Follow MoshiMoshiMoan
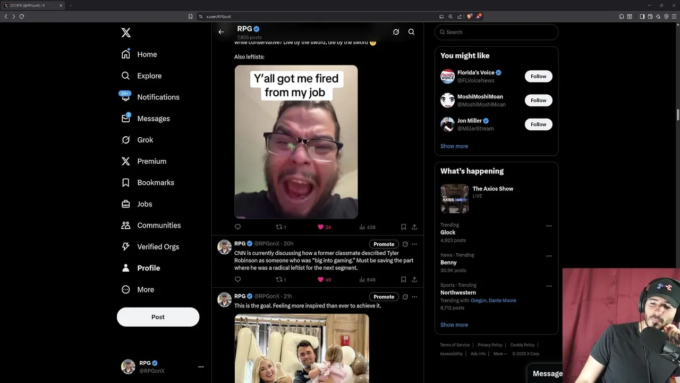Viewport: 680px width, 383px height. click(538, 100)
